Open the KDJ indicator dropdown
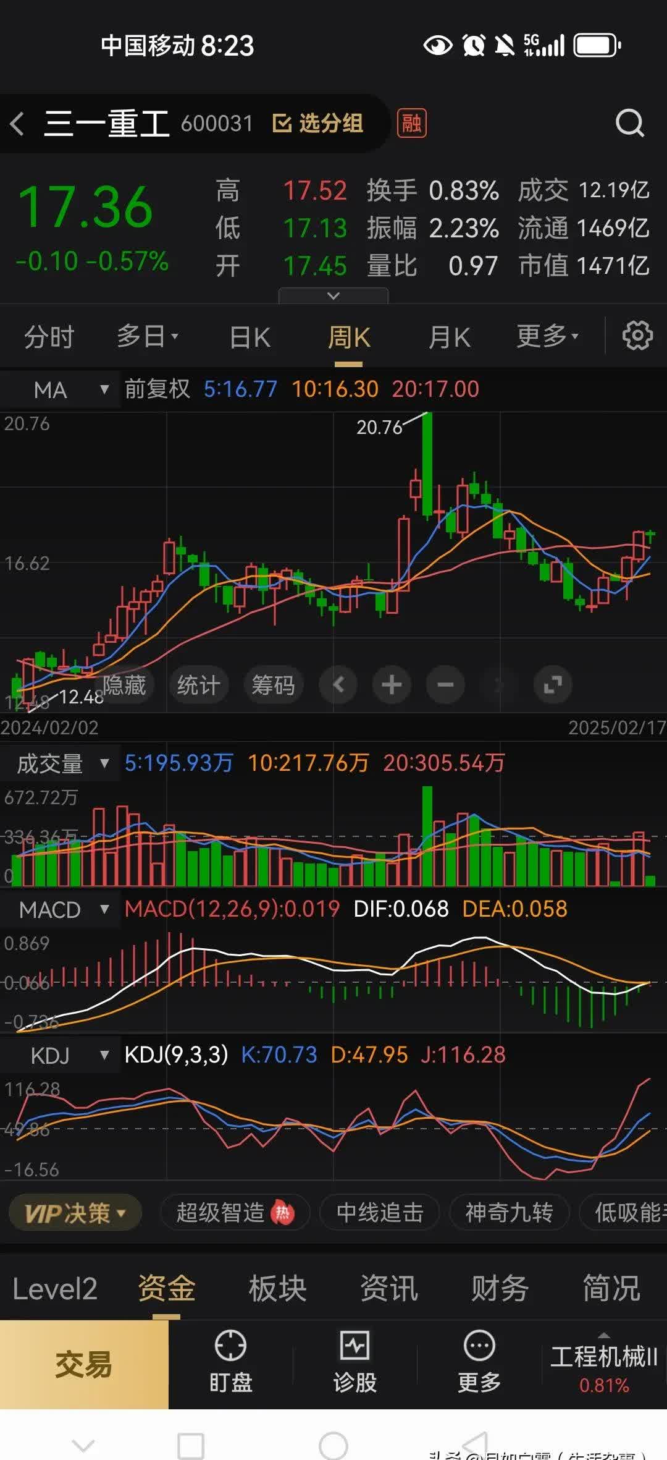The width and height of the screenshot is (667, 1460). pos(61,1055)
